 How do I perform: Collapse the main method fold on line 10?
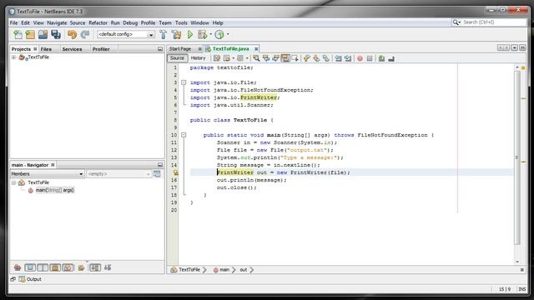point(184,135)
